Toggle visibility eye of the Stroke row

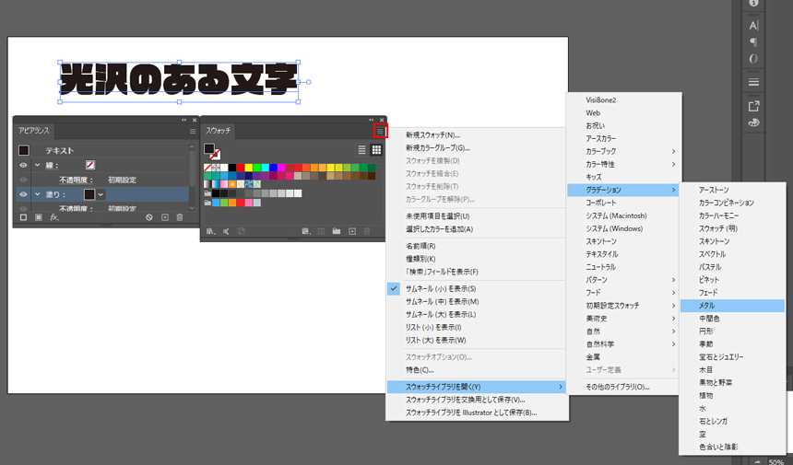(23, 165)
